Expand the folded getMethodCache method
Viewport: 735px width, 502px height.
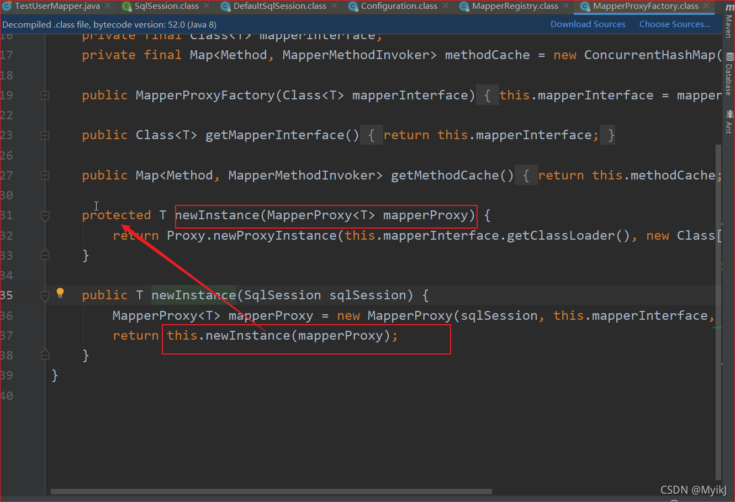pyautogui.click(x=45, y=175)
